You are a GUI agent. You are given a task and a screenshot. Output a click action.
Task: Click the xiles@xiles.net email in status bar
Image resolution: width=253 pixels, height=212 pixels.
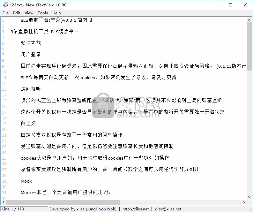point(168,209)
